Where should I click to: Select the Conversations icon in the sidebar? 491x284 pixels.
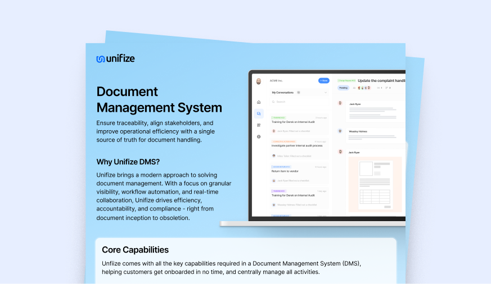tap(259, 114)
